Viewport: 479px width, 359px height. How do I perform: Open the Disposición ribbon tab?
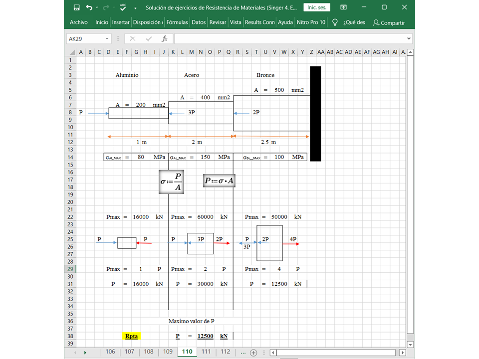[148, 22]
